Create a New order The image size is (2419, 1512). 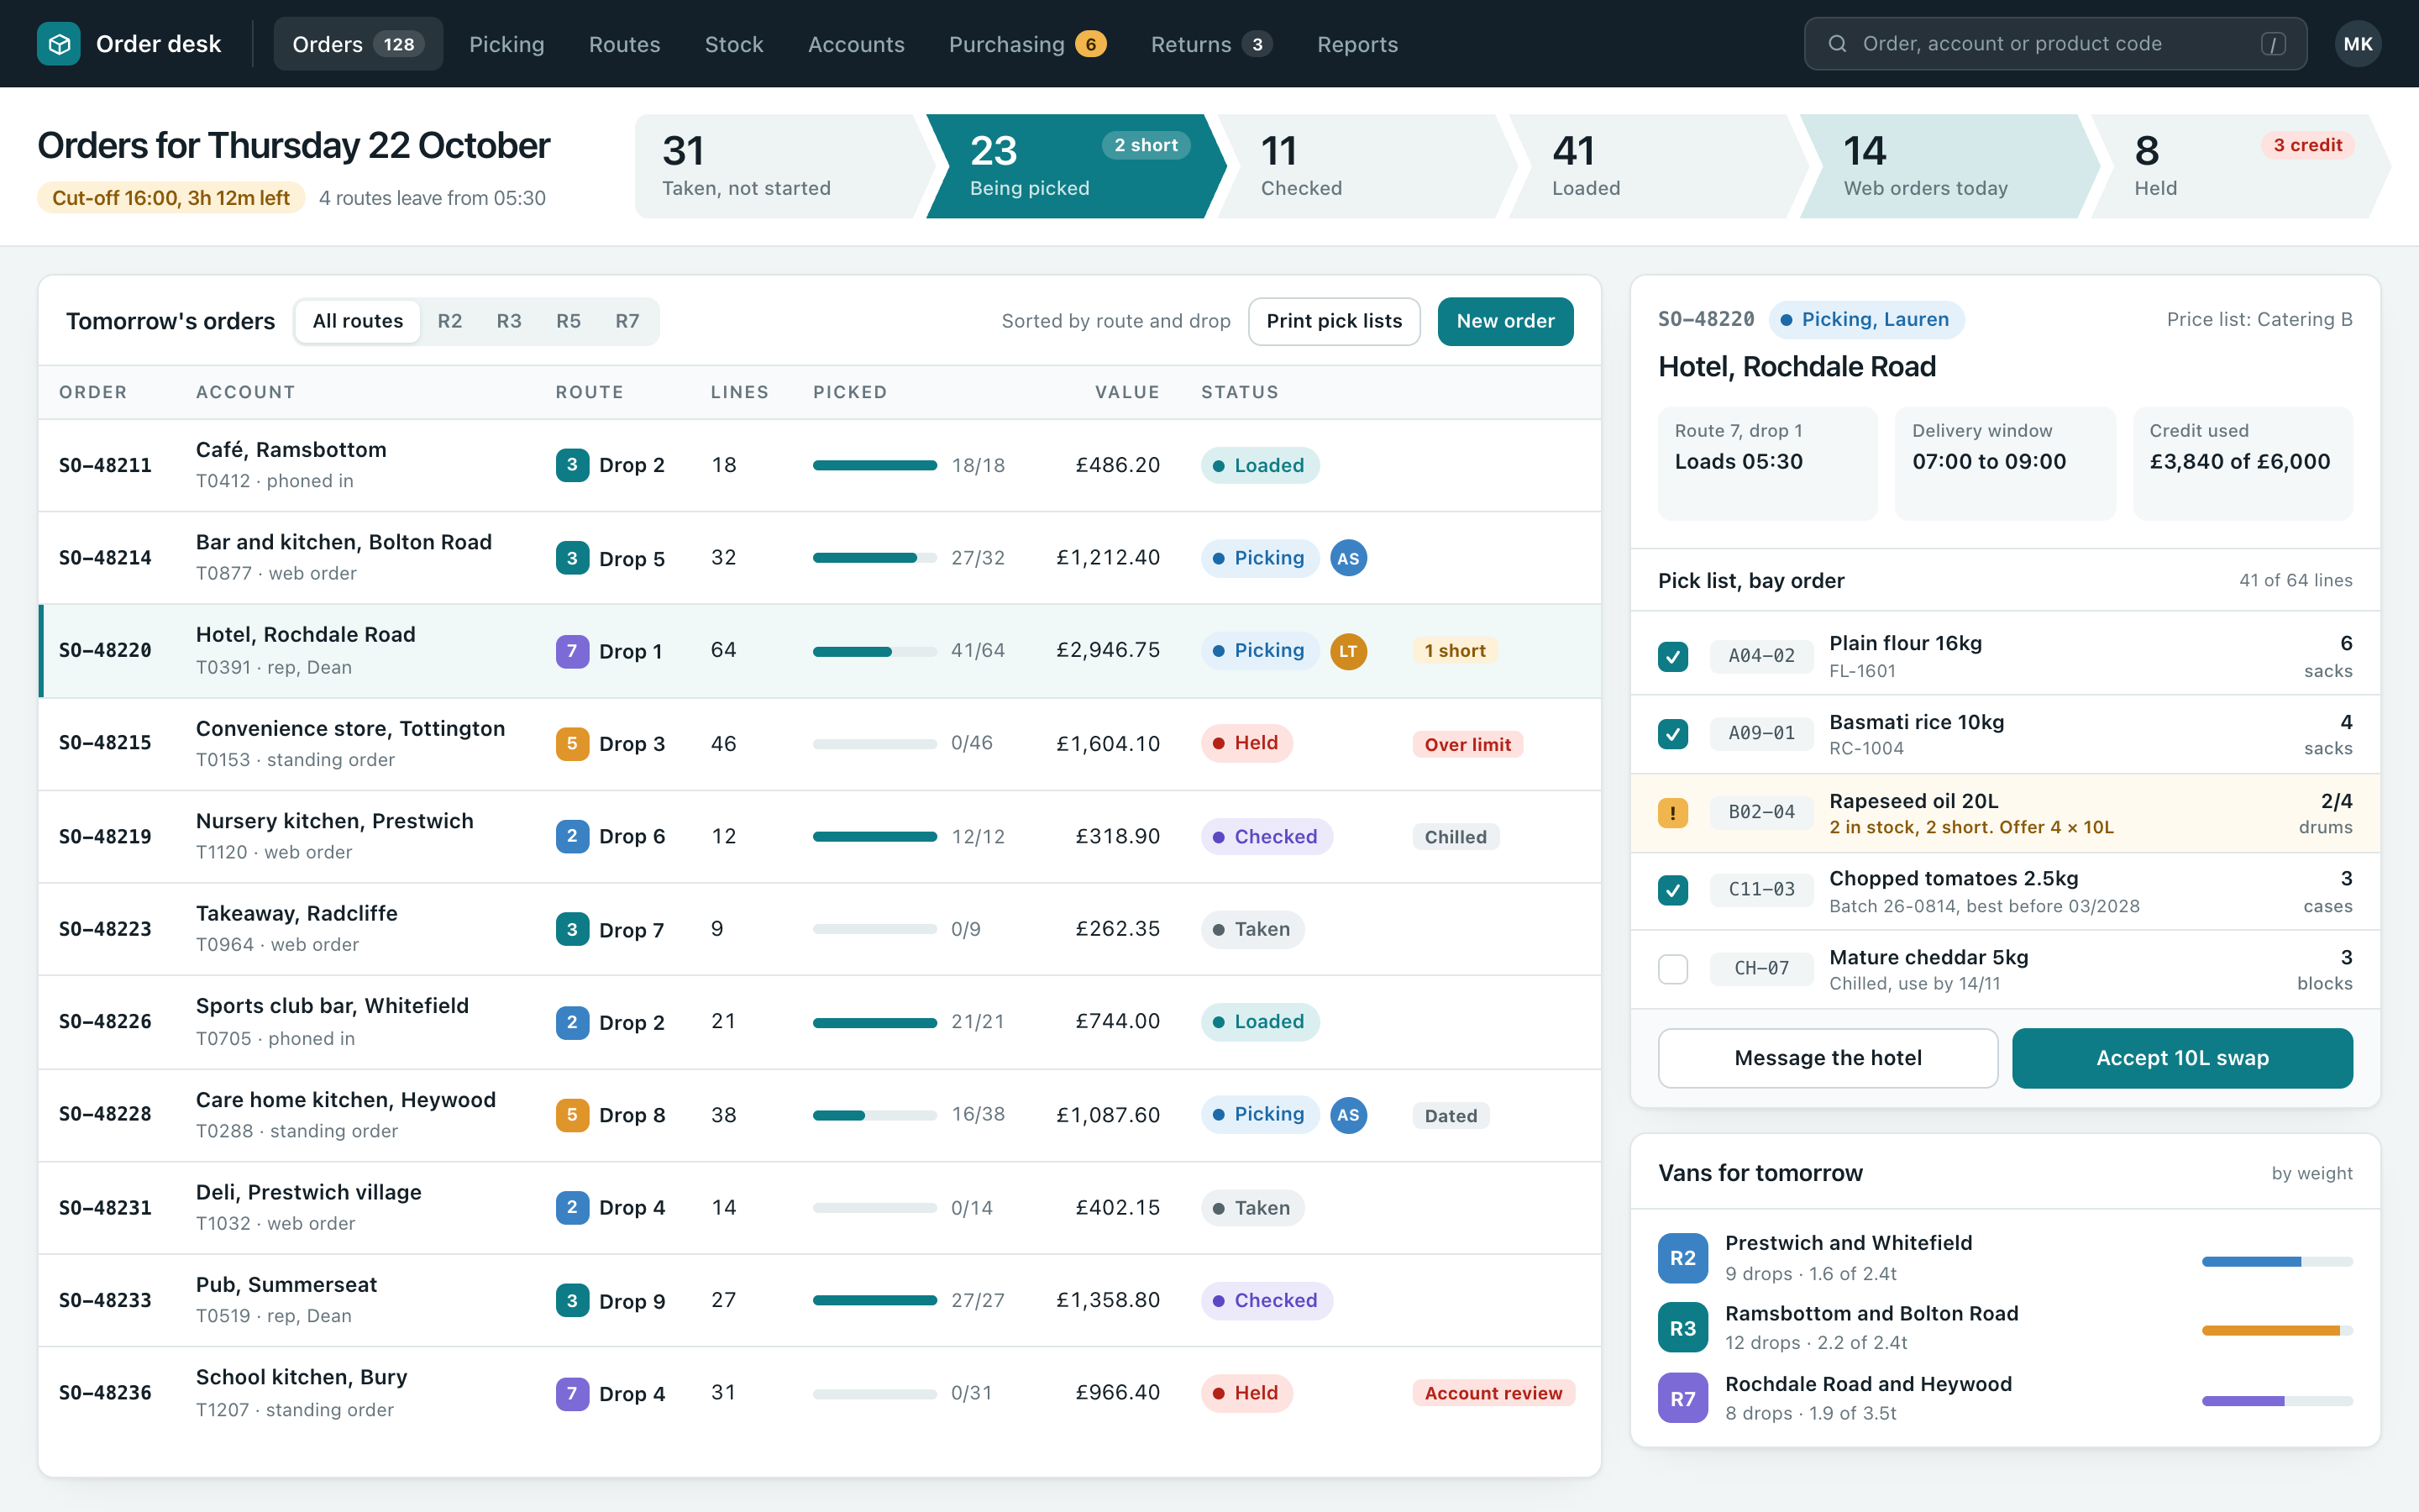(x=1505, y=321)
